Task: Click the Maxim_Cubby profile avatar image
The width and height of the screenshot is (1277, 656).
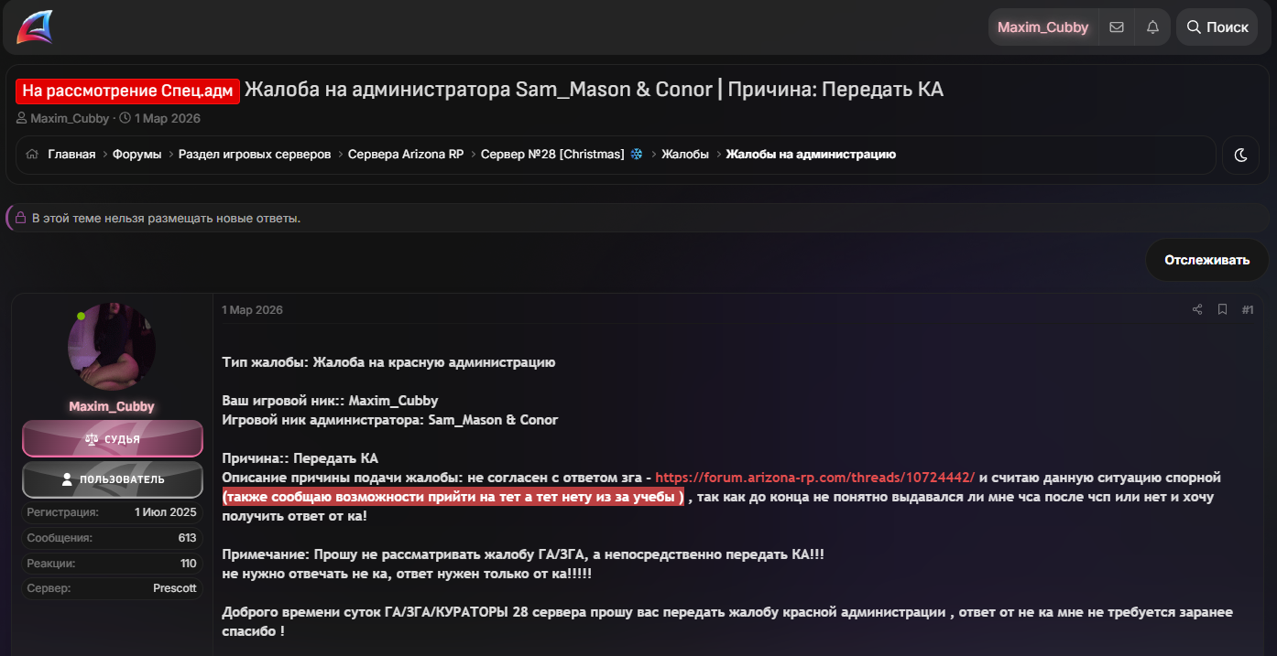Action: pyautogui.click(x=111, y=347)
